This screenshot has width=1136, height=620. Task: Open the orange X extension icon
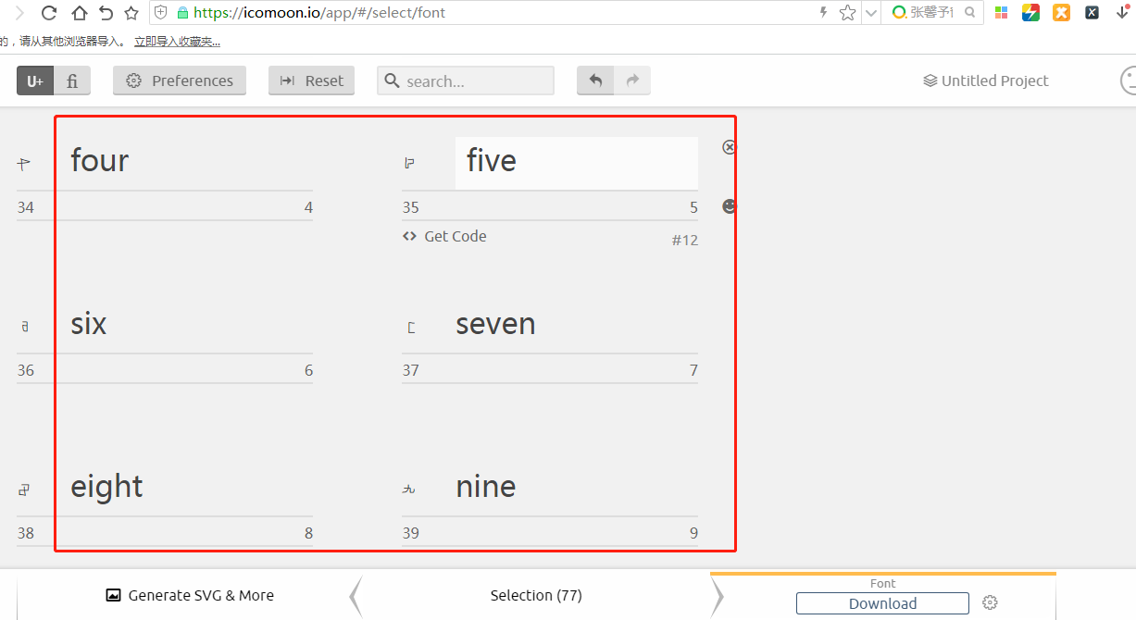[1061, 13]
